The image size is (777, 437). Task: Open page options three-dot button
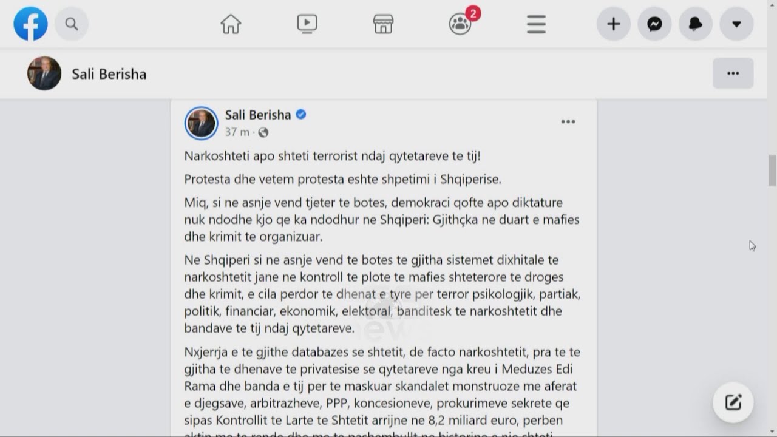[x=733, y=73]
